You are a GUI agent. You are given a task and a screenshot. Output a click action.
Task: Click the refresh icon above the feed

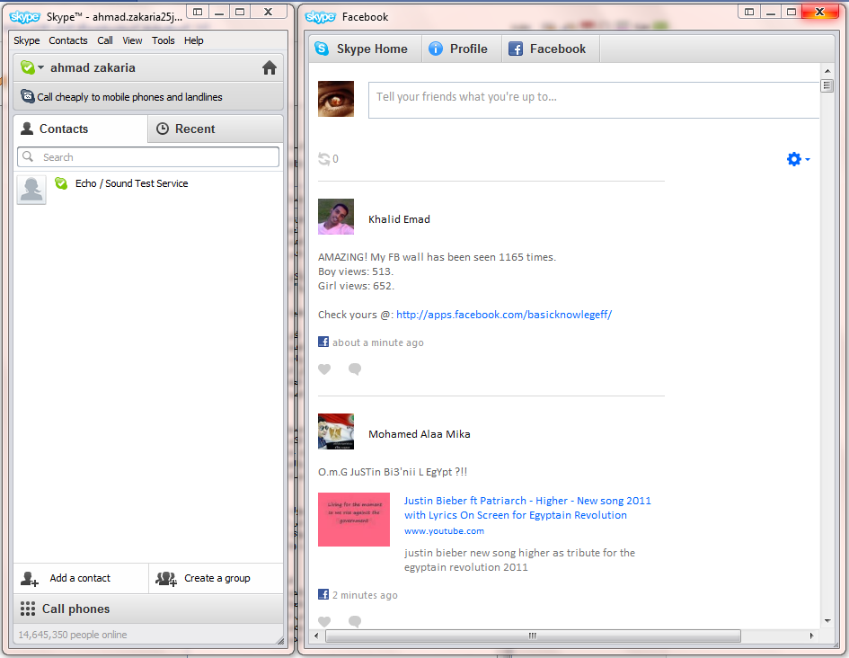coord(324,159)
